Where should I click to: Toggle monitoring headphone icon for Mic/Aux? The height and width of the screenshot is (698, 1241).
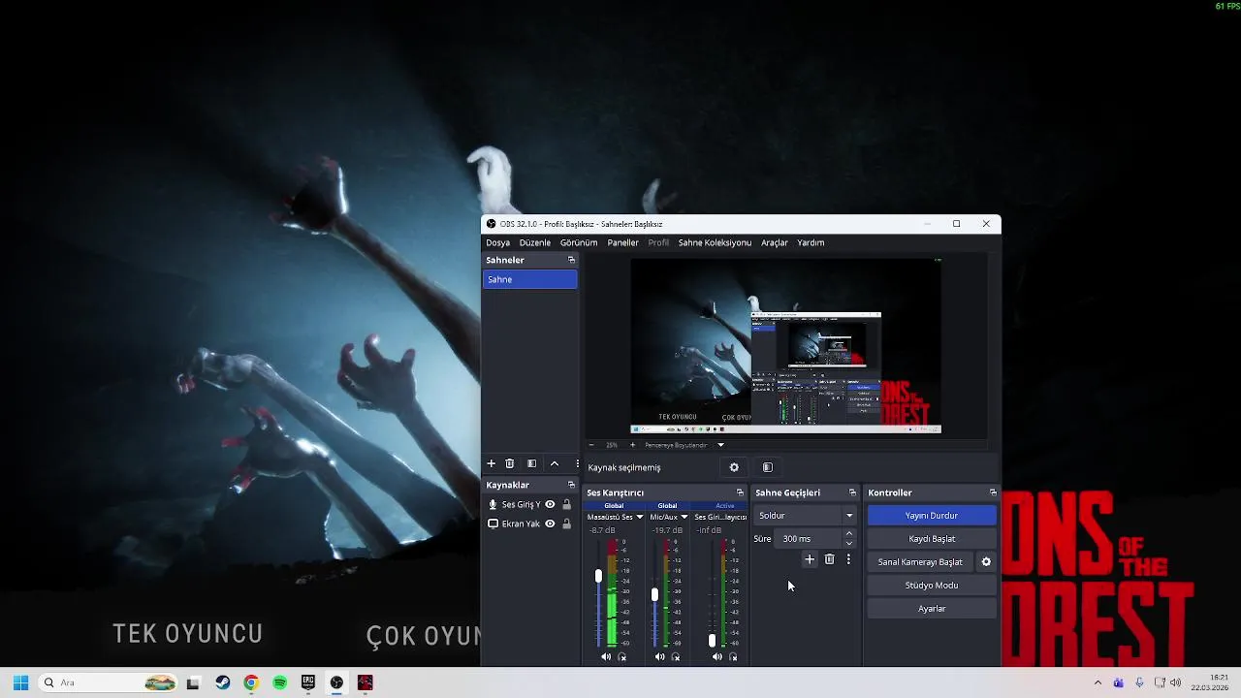click(x=676, y=657)
